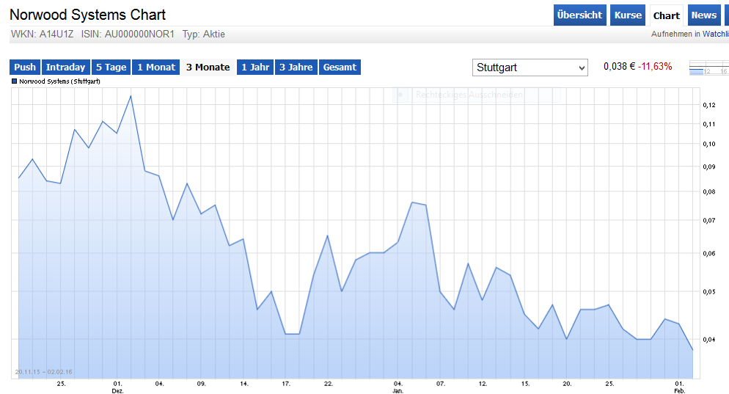Screen dimensions: 729x394
Task: Open the Stuttgart exchange dropdown
Action: point(530,68)
